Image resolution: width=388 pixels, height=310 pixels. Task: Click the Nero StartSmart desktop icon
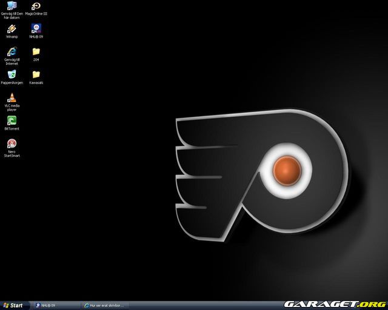(12, 143)
